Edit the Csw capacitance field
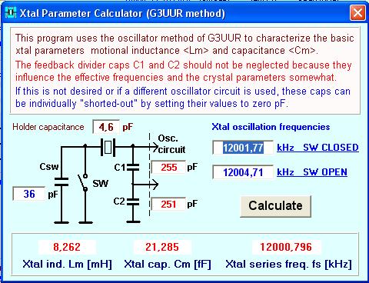The height and width of the screenshot is (283, 369). pyautogui.click(x=29, y=194)
